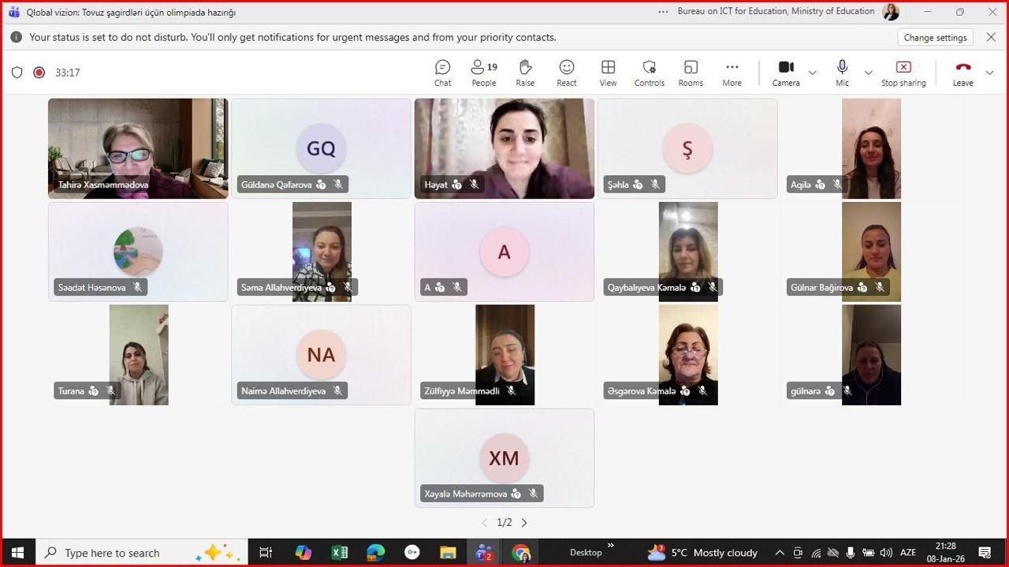Expand the Mic options dropdown arrow
1009x567 pixels.
click(869, 73)
